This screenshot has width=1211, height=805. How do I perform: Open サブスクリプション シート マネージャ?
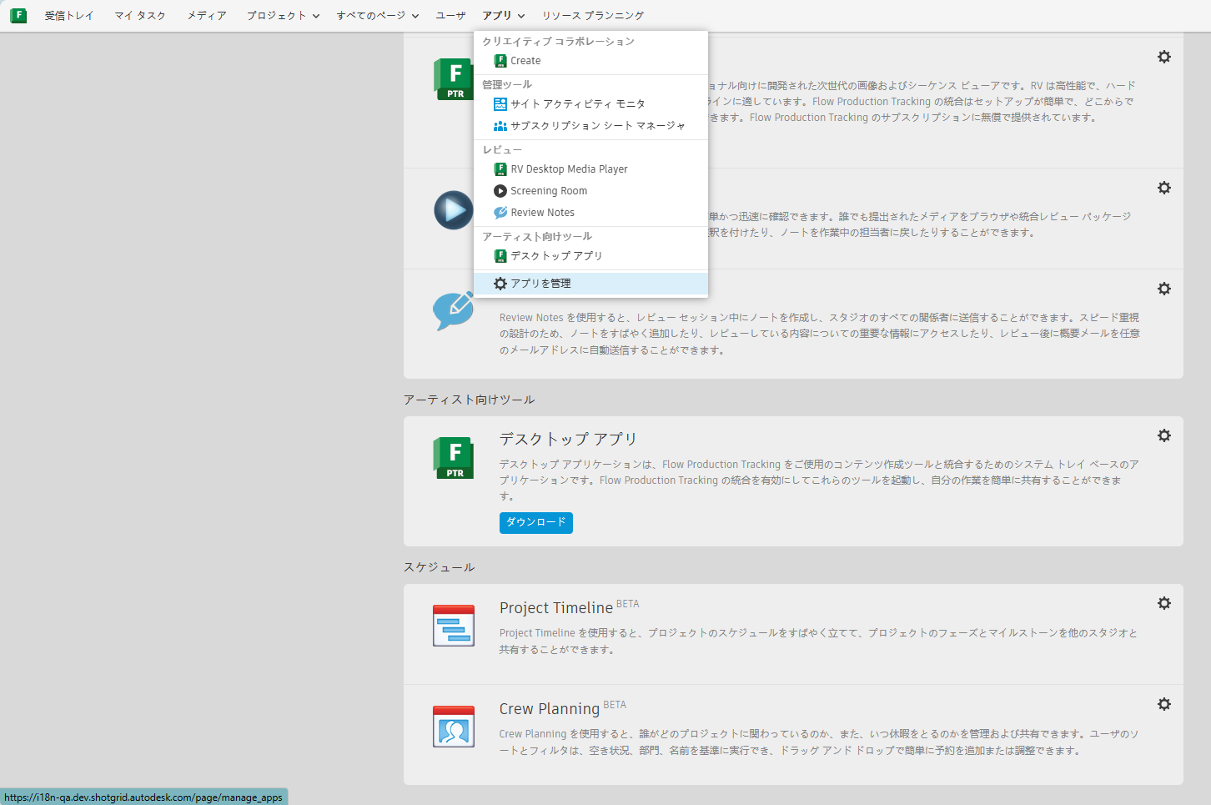[590, 126]
